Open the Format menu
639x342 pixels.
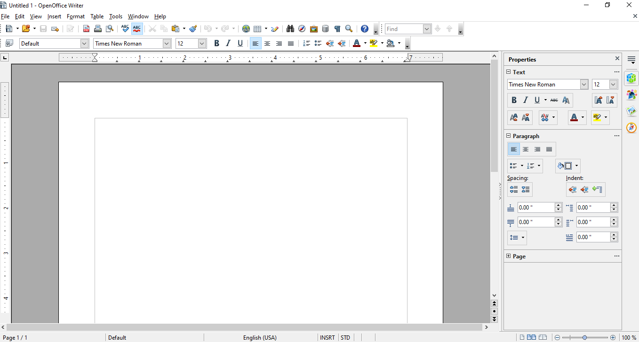76,16
